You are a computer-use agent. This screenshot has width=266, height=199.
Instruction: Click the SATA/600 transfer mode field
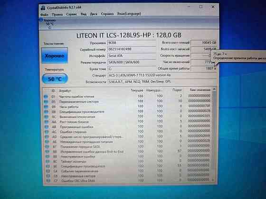pos(132,62)
